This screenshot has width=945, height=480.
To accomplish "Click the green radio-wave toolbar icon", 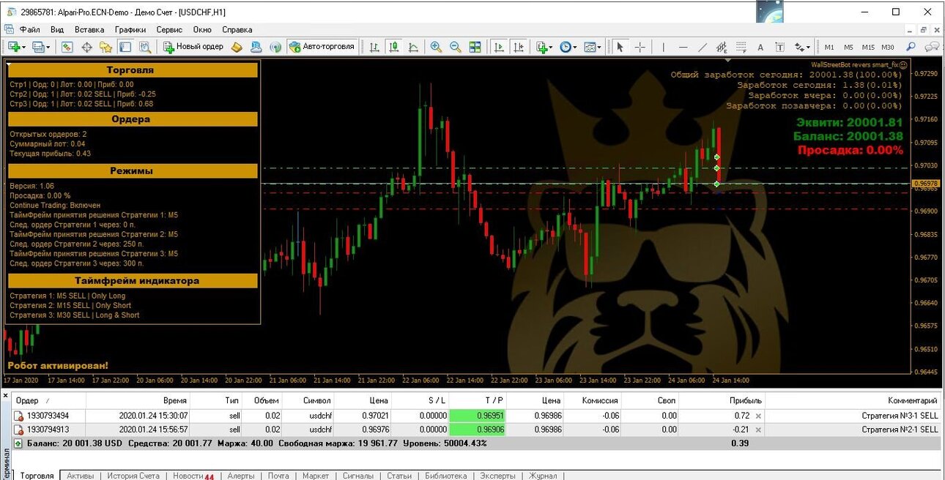I will 275,47.
